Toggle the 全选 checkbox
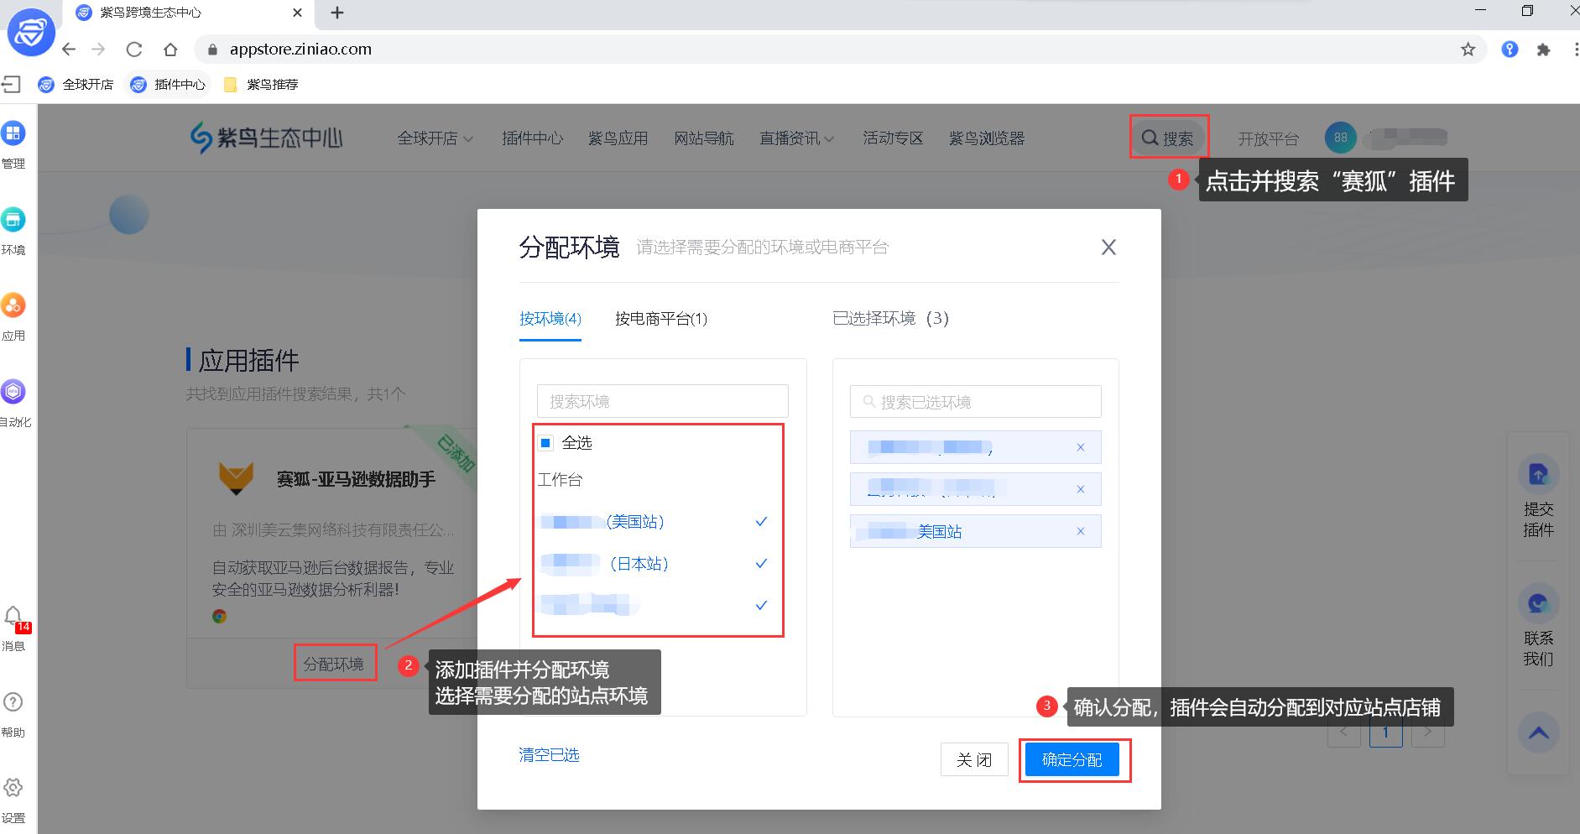This screenshot has width=1580, height=834. pos(545,443)
